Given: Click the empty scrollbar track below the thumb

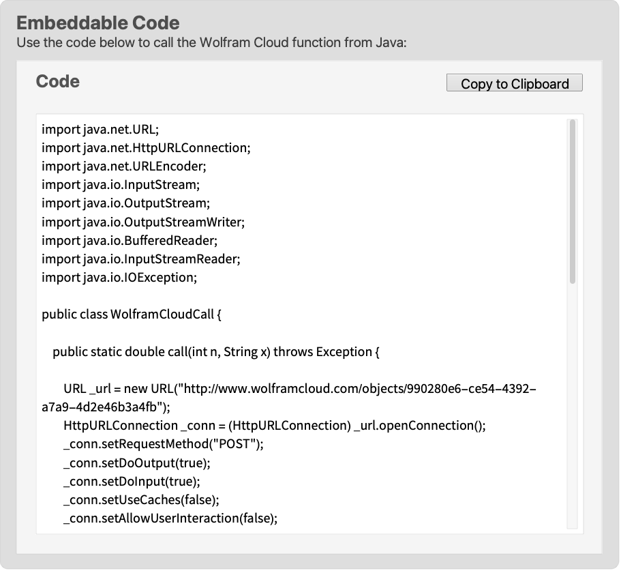Looking at the screenshot, I should pyautogui.click(x=573, y=406).
